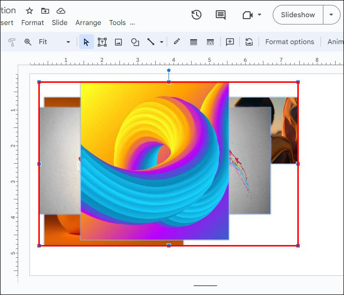Expand the line tool dropdown arrow
Screen dimensions: 344x295
(161, 42)
